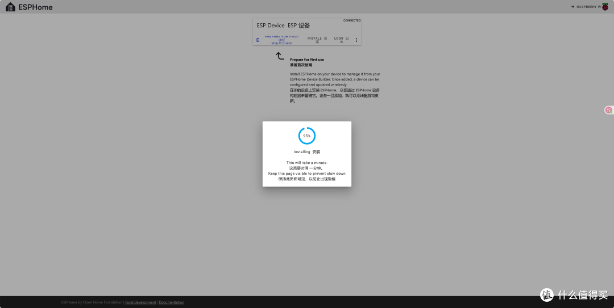The height and width of the screenshot is (308, 614).
Task: Click the arrow icon before RASPBERRY PI
Action: click(x=573, y=7)
